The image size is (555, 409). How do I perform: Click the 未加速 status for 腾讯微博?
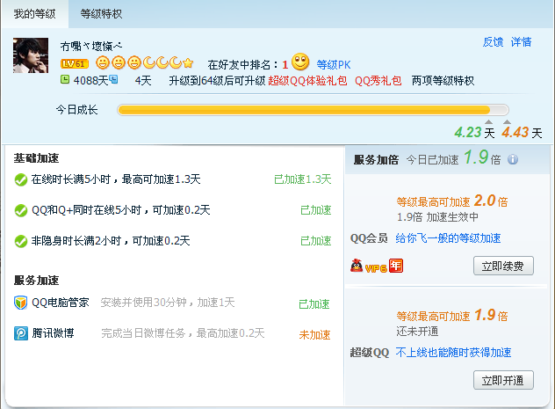click(314, 334)
